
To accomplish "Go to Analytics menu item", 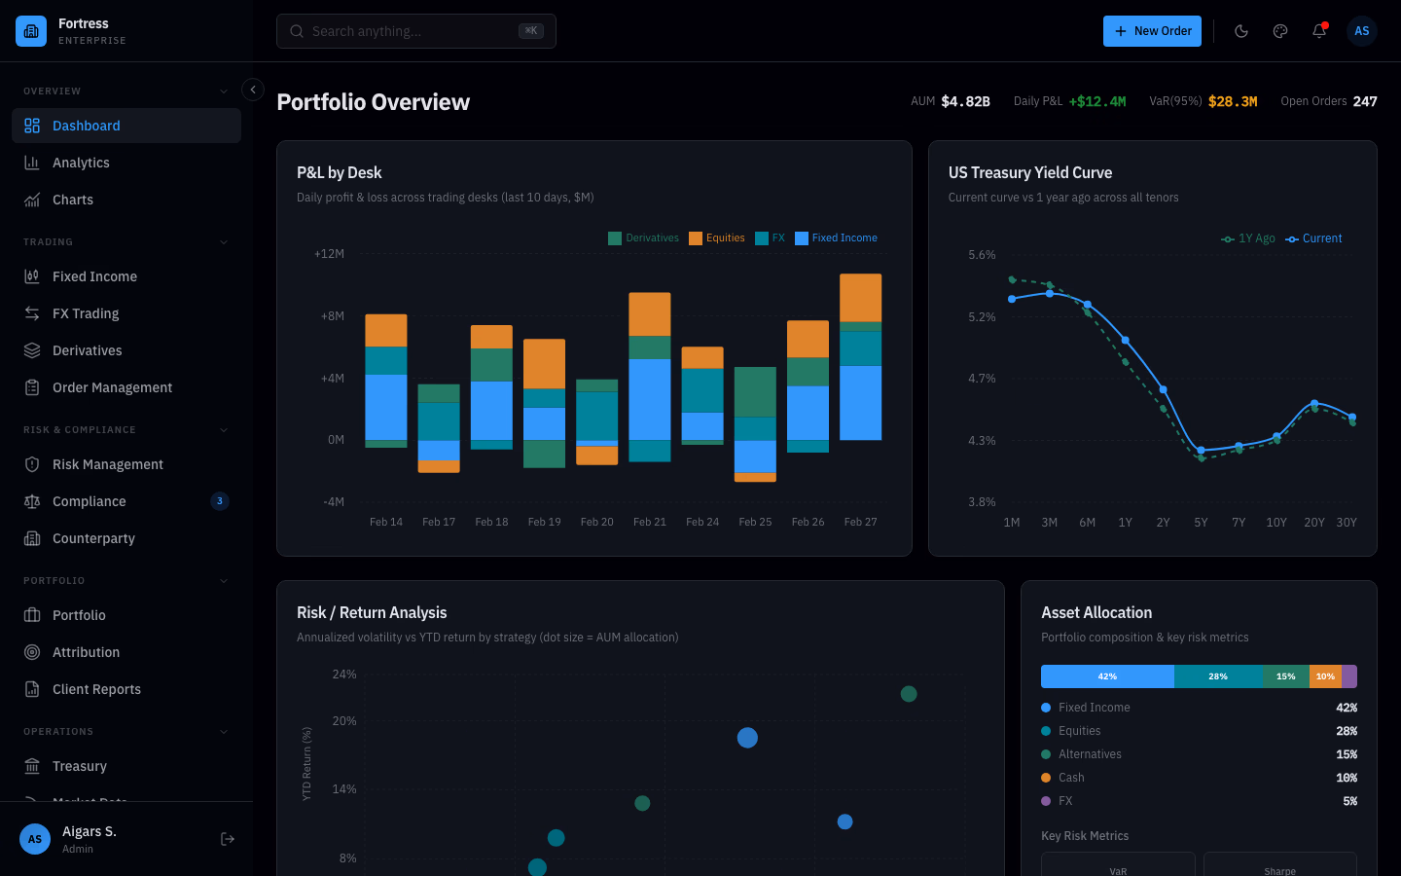I will tap(126, 163).
